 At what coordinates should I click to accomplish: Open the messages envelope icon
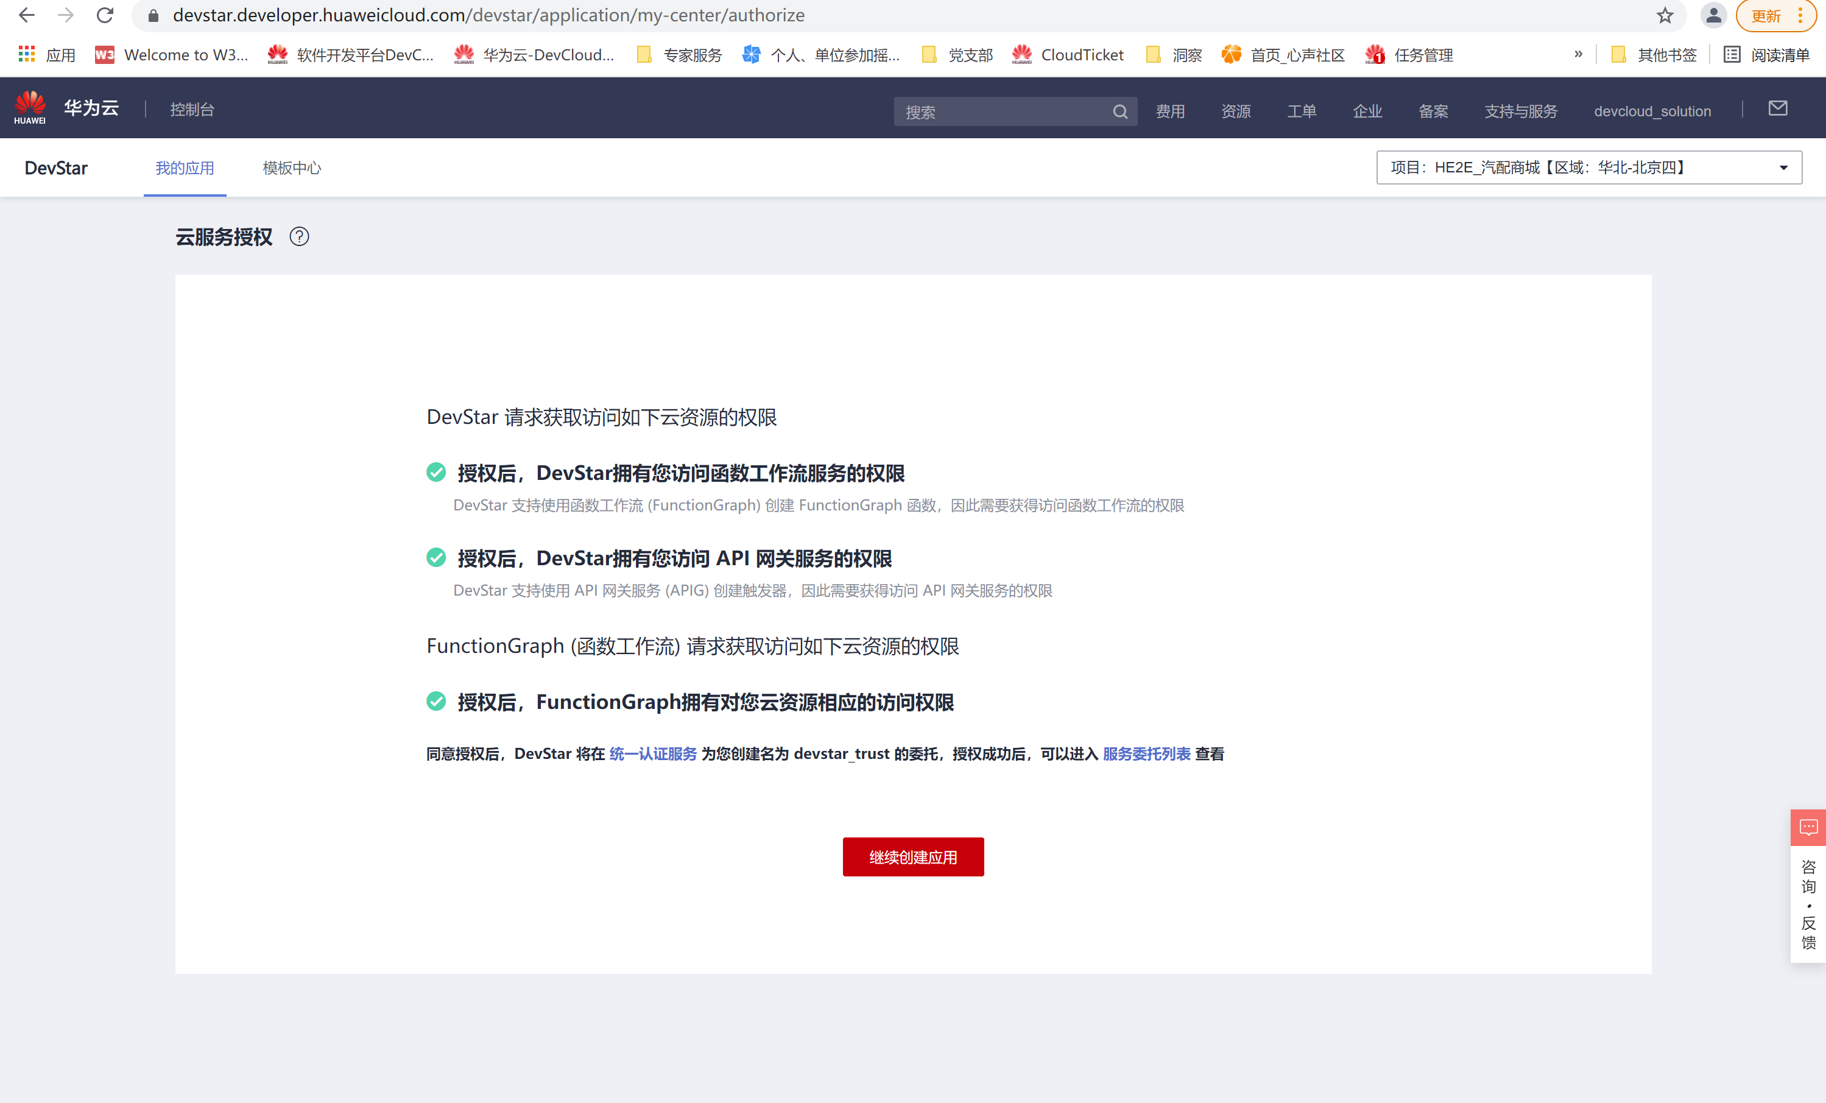click(x=1777, y=109)
